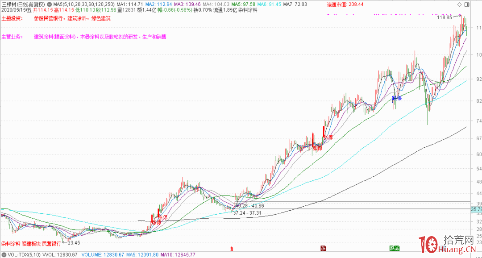
Task: Click the MA3: 109.46 value
Action: (x=187, y=4)
